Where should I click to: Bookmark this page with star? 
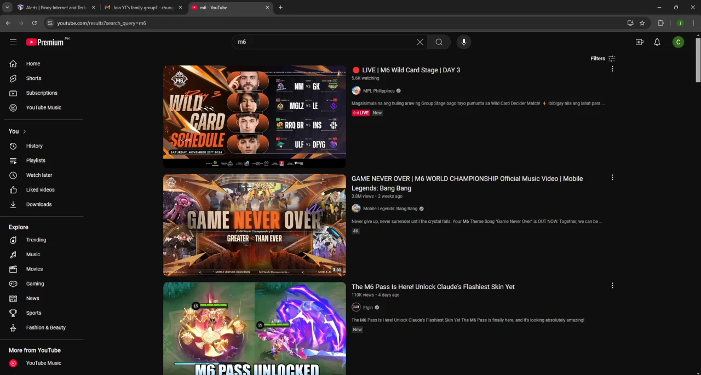[x=642, y=23]
